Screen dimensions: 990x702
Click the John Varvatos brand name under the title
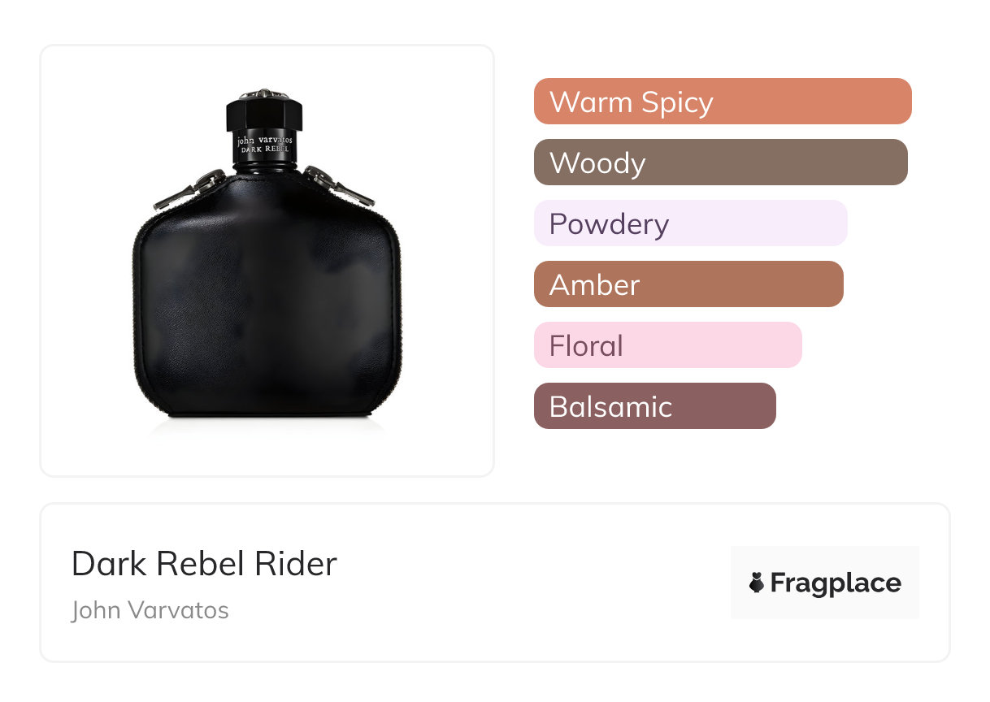[150, 610]
